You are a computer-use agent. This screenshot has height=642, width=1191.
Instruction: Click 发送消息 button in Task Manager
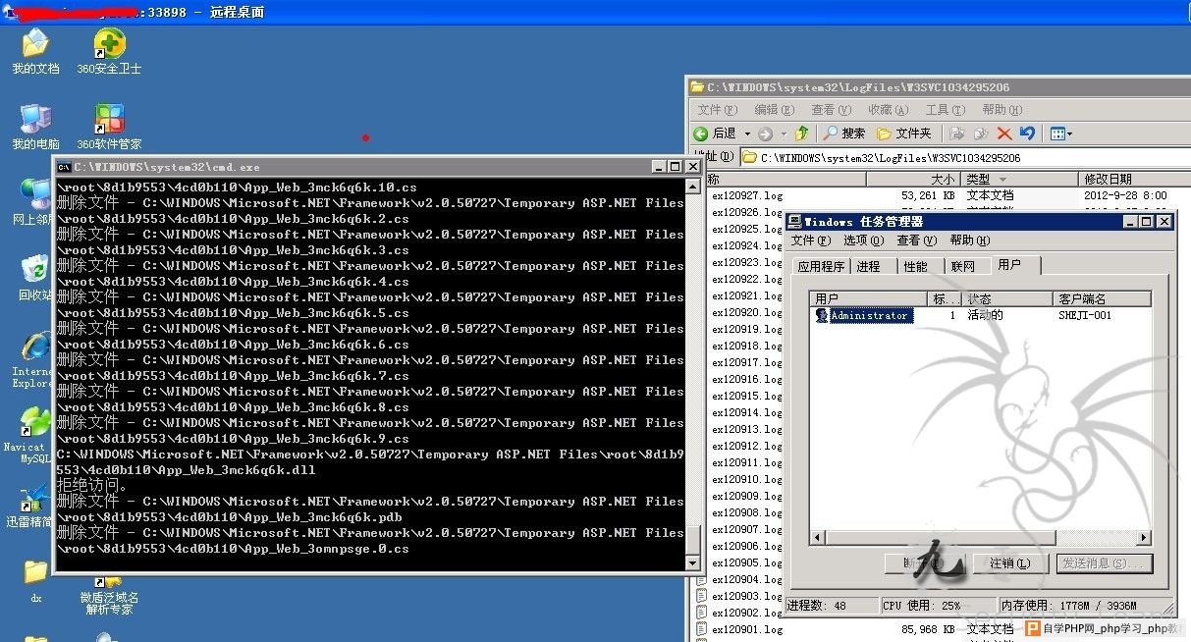(x=1105, y=563)
